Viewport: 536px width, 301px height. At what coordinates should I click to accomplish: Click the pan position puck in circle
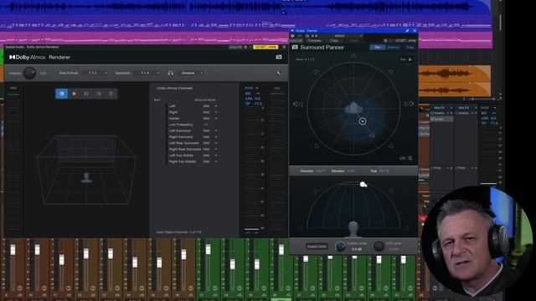[363, 120]
